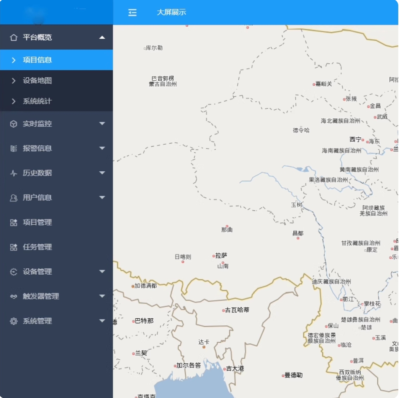Expand the 实时监控 dropdown arrow
The width and height of the screenshot is (399, 398).
coord(102,124)
